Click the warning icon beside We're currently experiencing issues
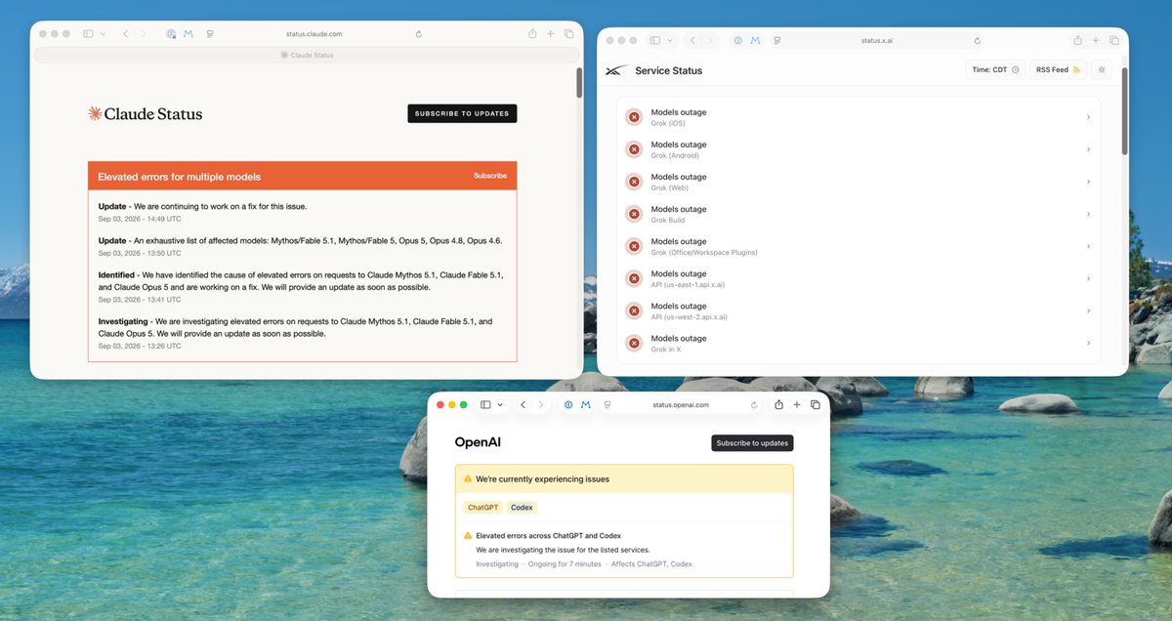The width and height of the screenshot is (1172, 621). [x=468, y=479]
